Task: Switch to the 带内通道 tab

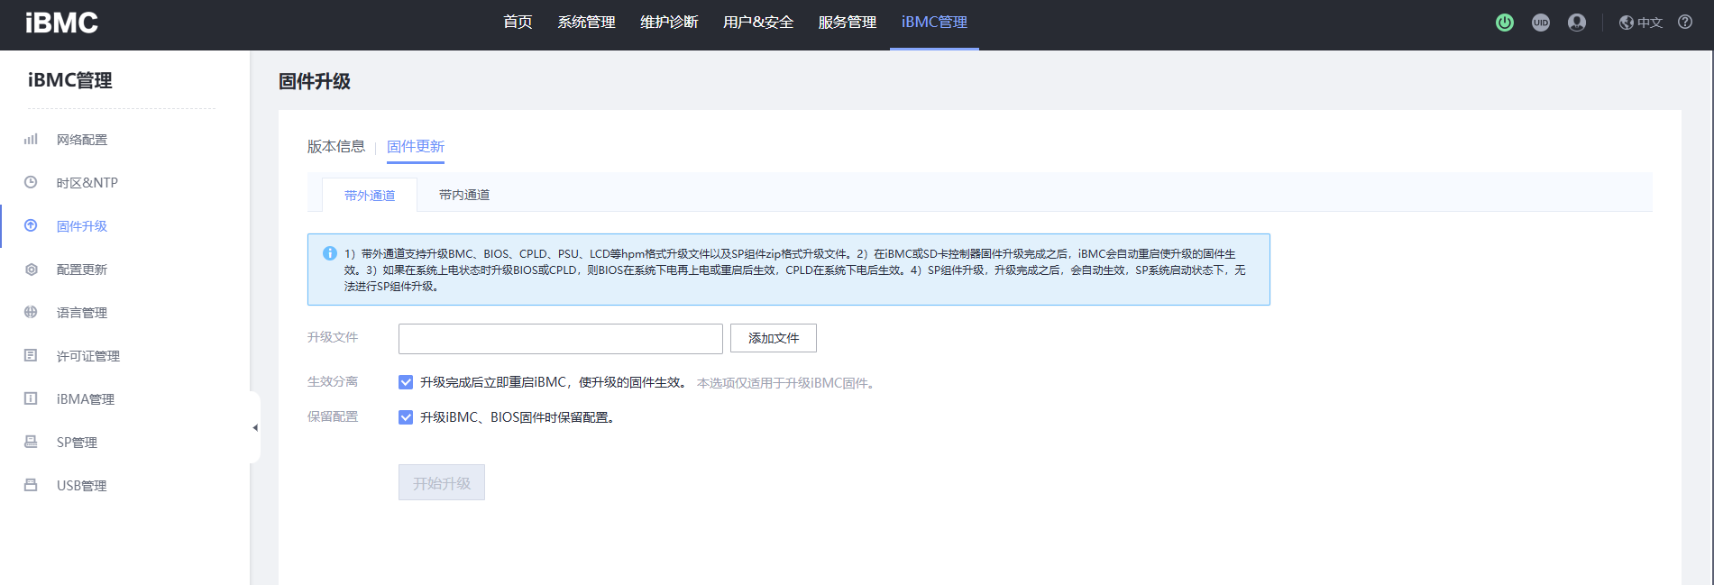Action: point(464,195)
